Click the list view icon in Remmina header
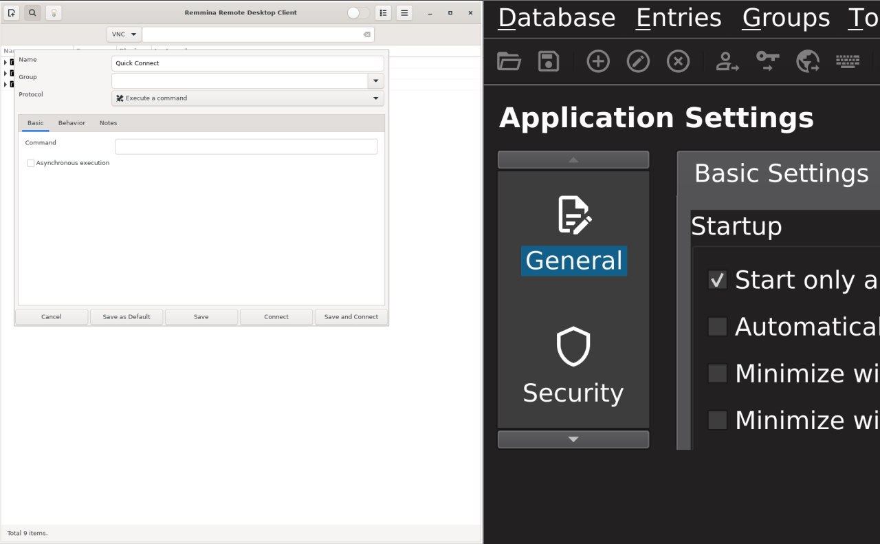Viewport: 880px width, 544px height. [x=383, y=12]
